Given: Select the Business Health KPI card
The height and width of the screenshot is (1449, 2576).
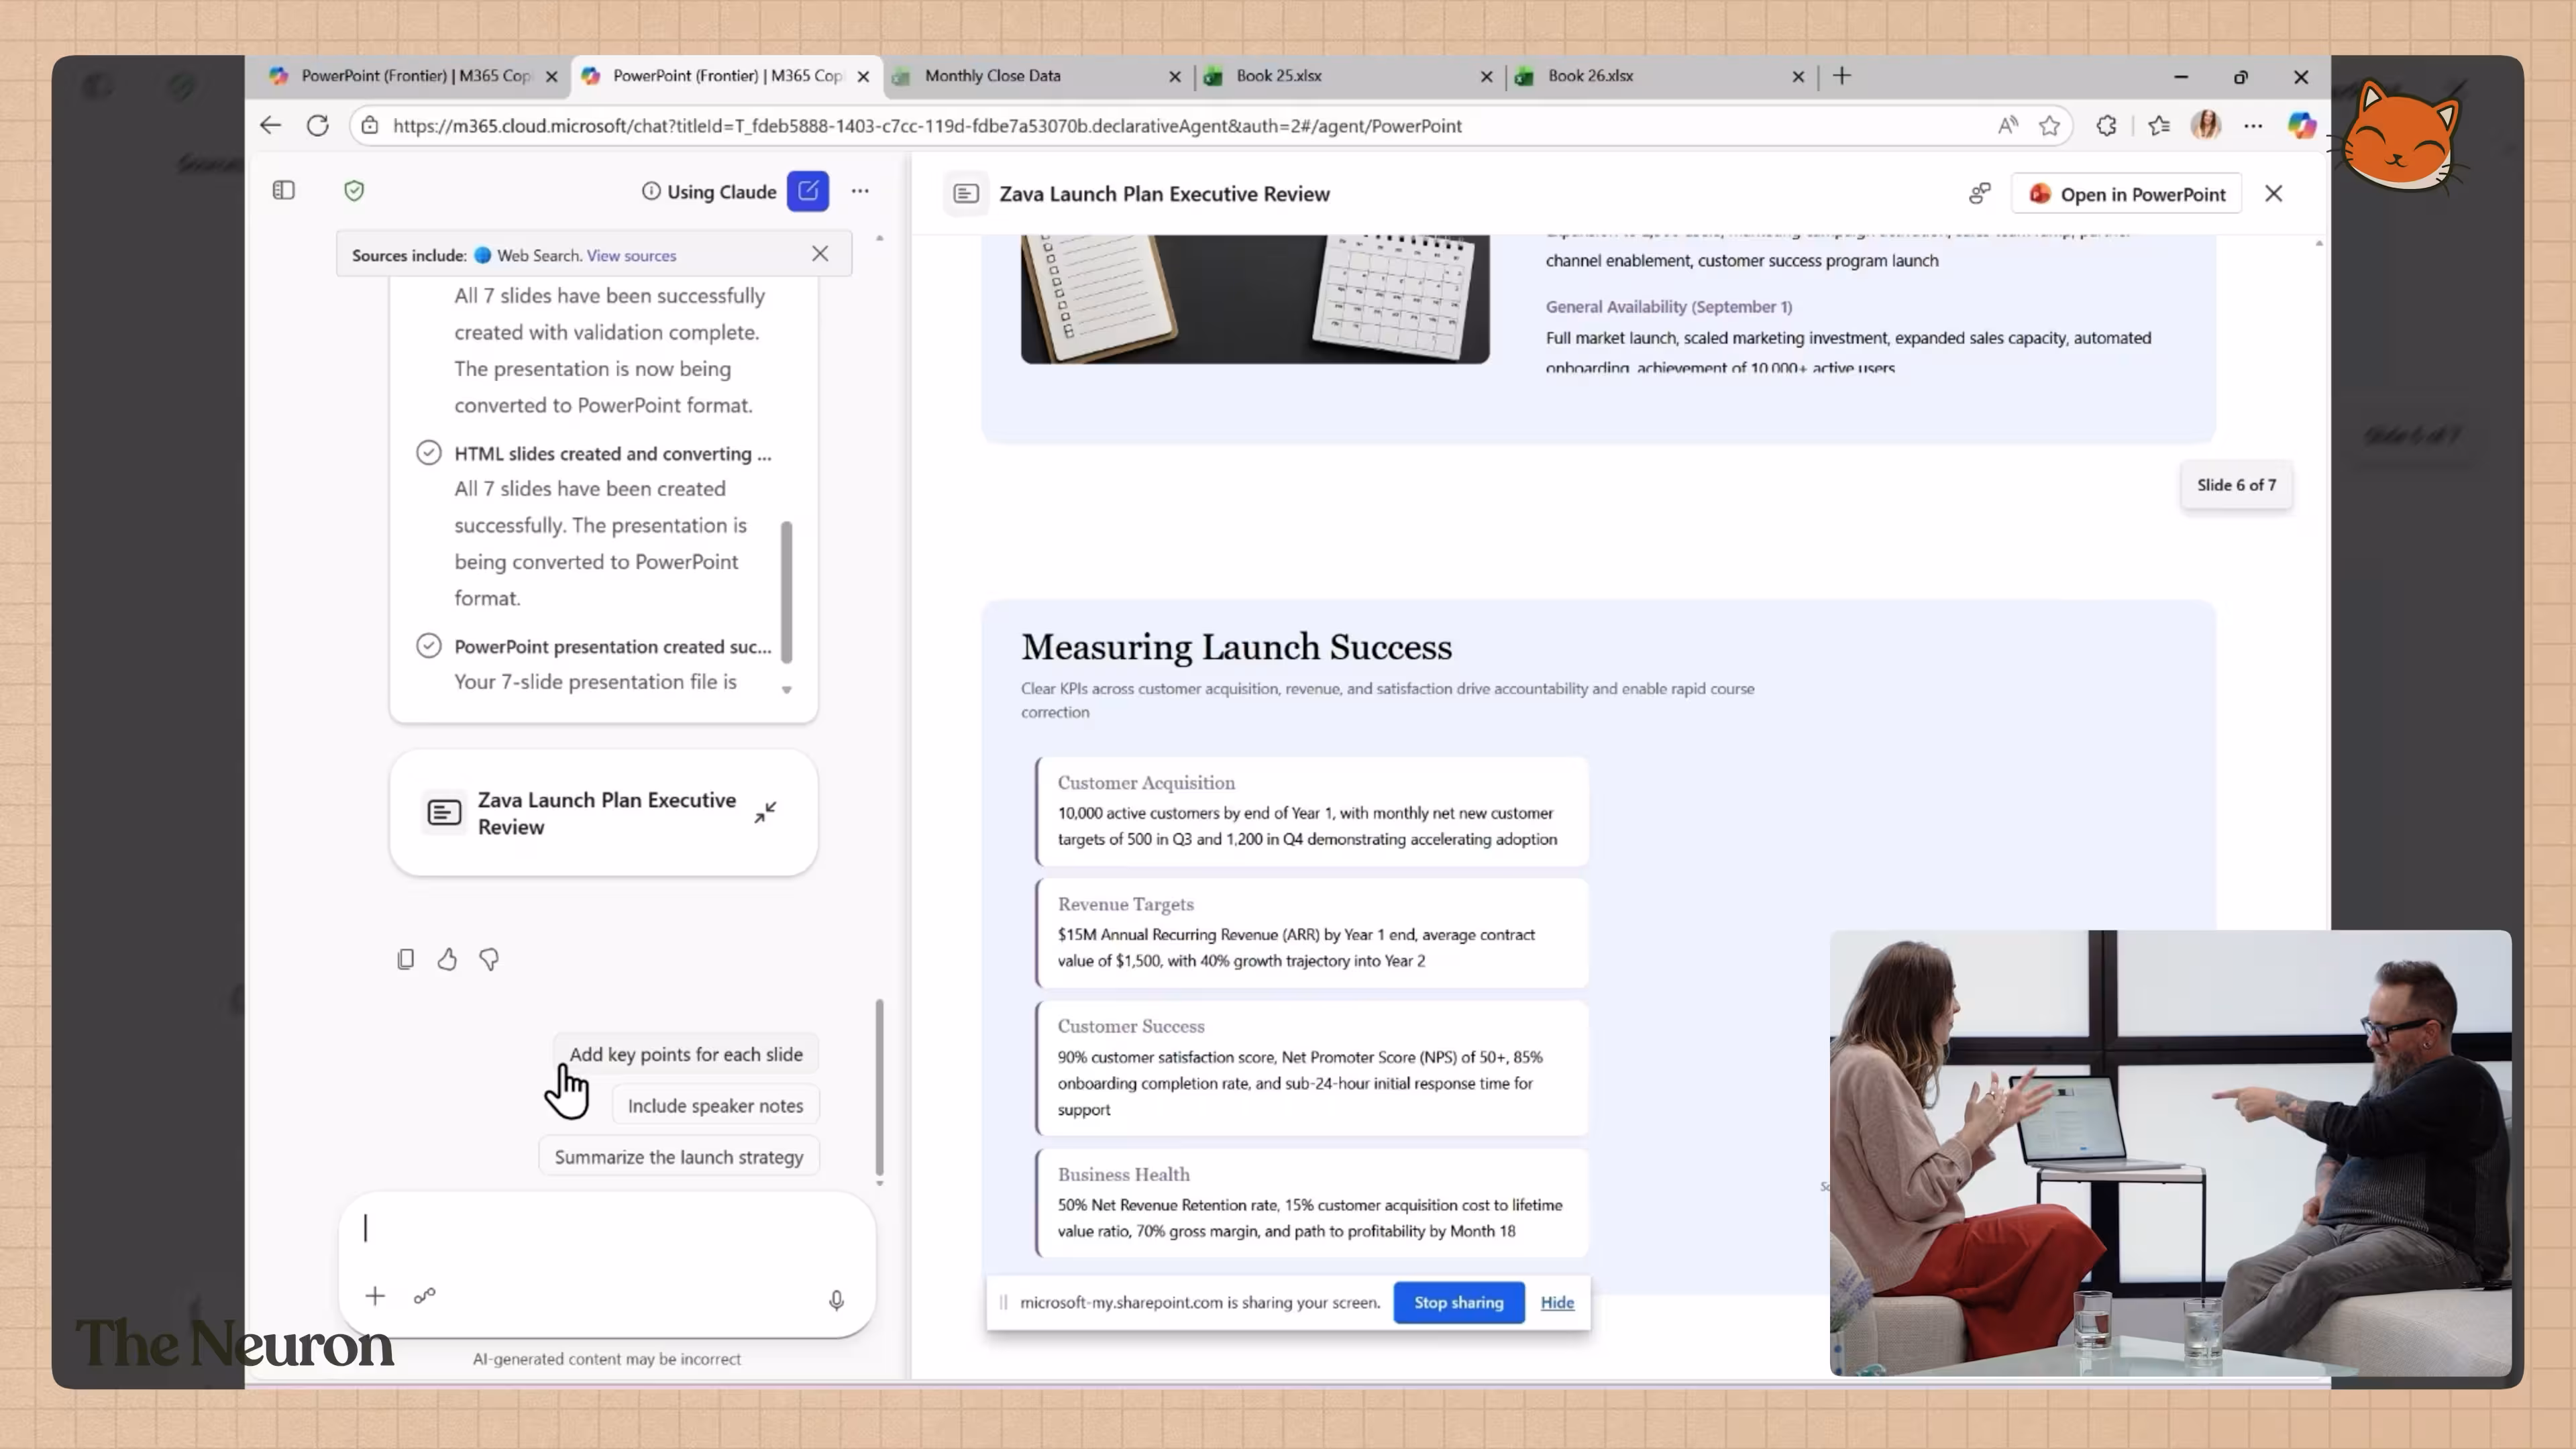Looking at the screenshot, I should click(1311, 1203).
